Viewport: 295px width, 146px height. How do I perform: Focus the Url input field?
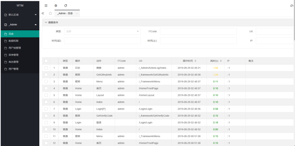[275, 31]
